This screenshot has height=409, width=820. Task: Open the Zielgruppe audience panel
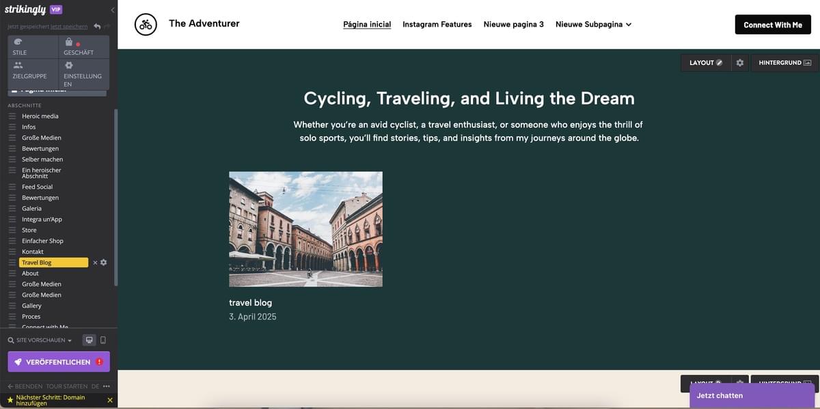click(33, 75)
